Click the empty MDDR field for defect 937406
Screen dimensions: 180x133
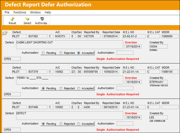[170, 107]
